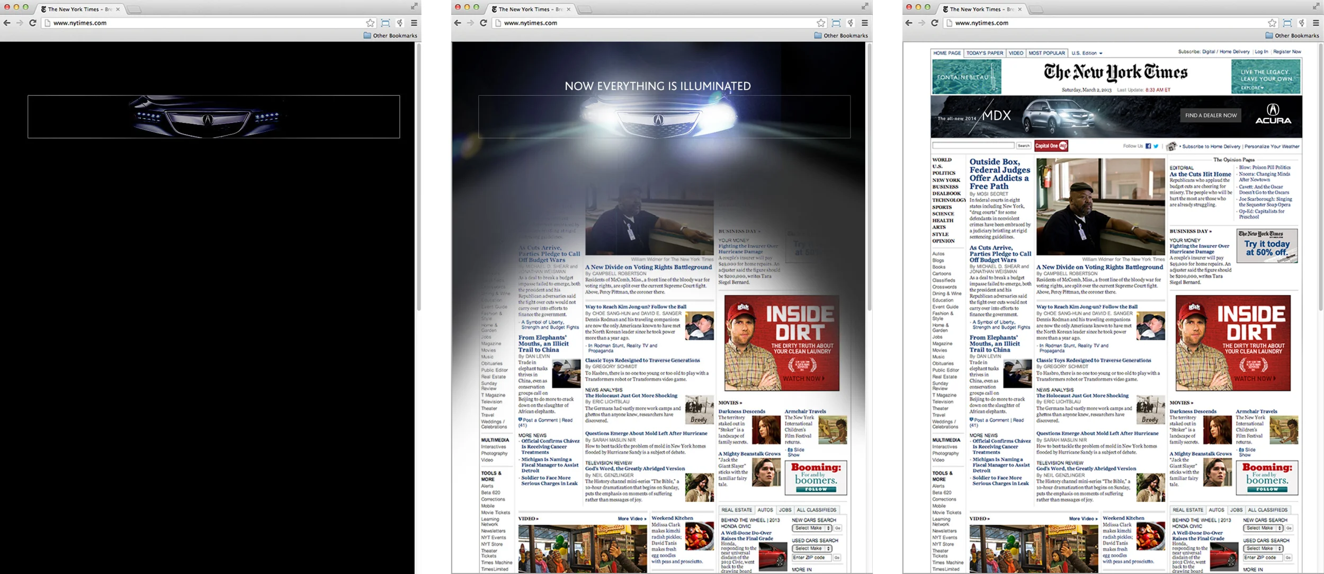Click the back arrow in the middle window
This screenshot has width=1324, height=574.
coord(458,23)
